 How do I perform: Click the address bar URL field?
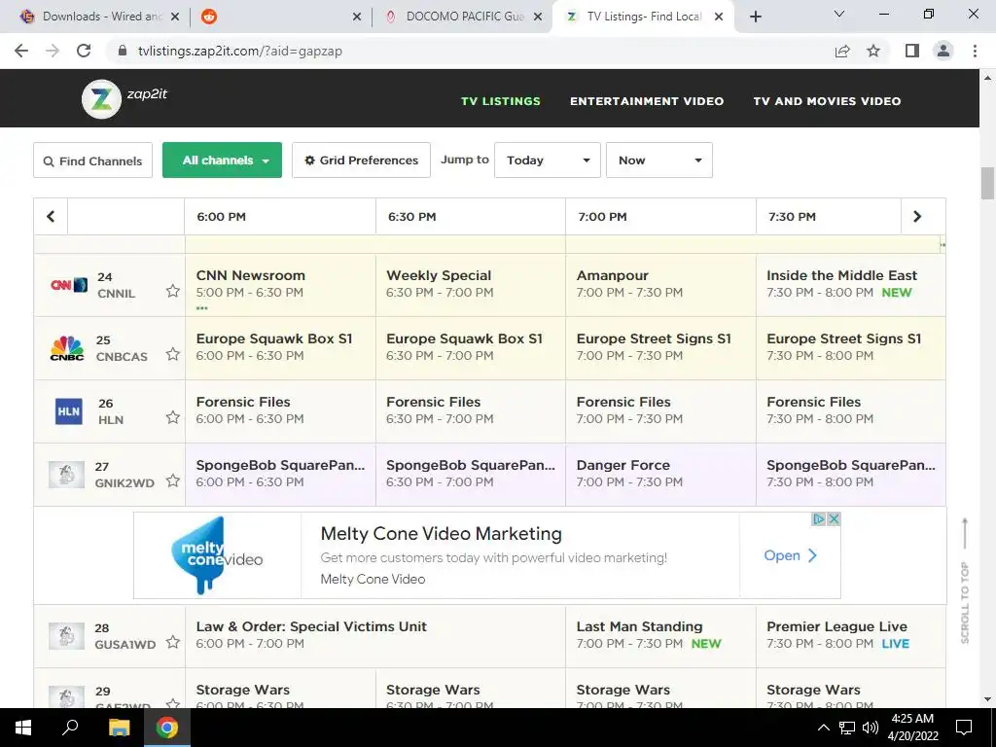click(470, 51)
